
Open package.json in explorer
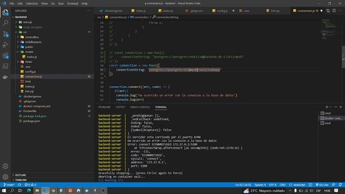point(31,121)
